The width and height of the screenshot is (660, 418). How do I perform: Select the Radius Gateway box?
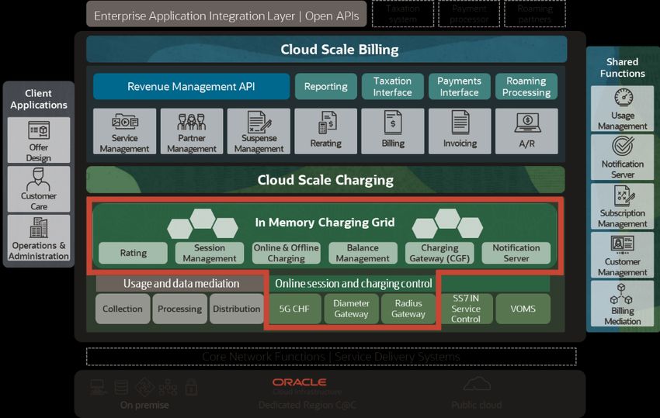[408, 309]
